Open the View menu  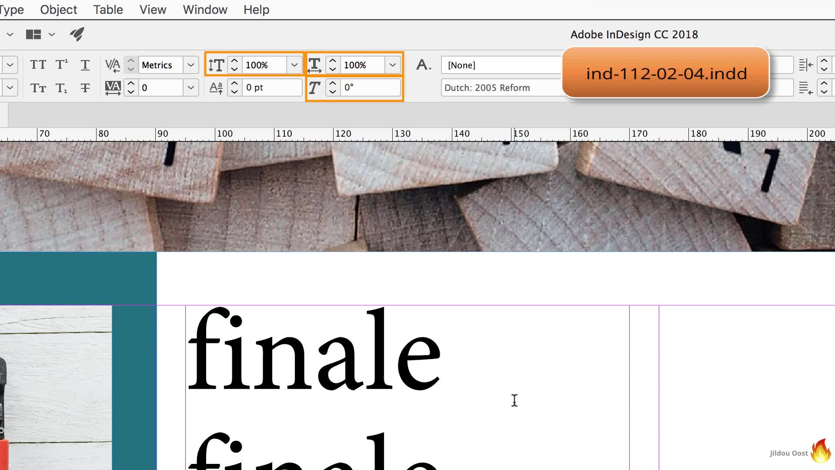point(153,10)
